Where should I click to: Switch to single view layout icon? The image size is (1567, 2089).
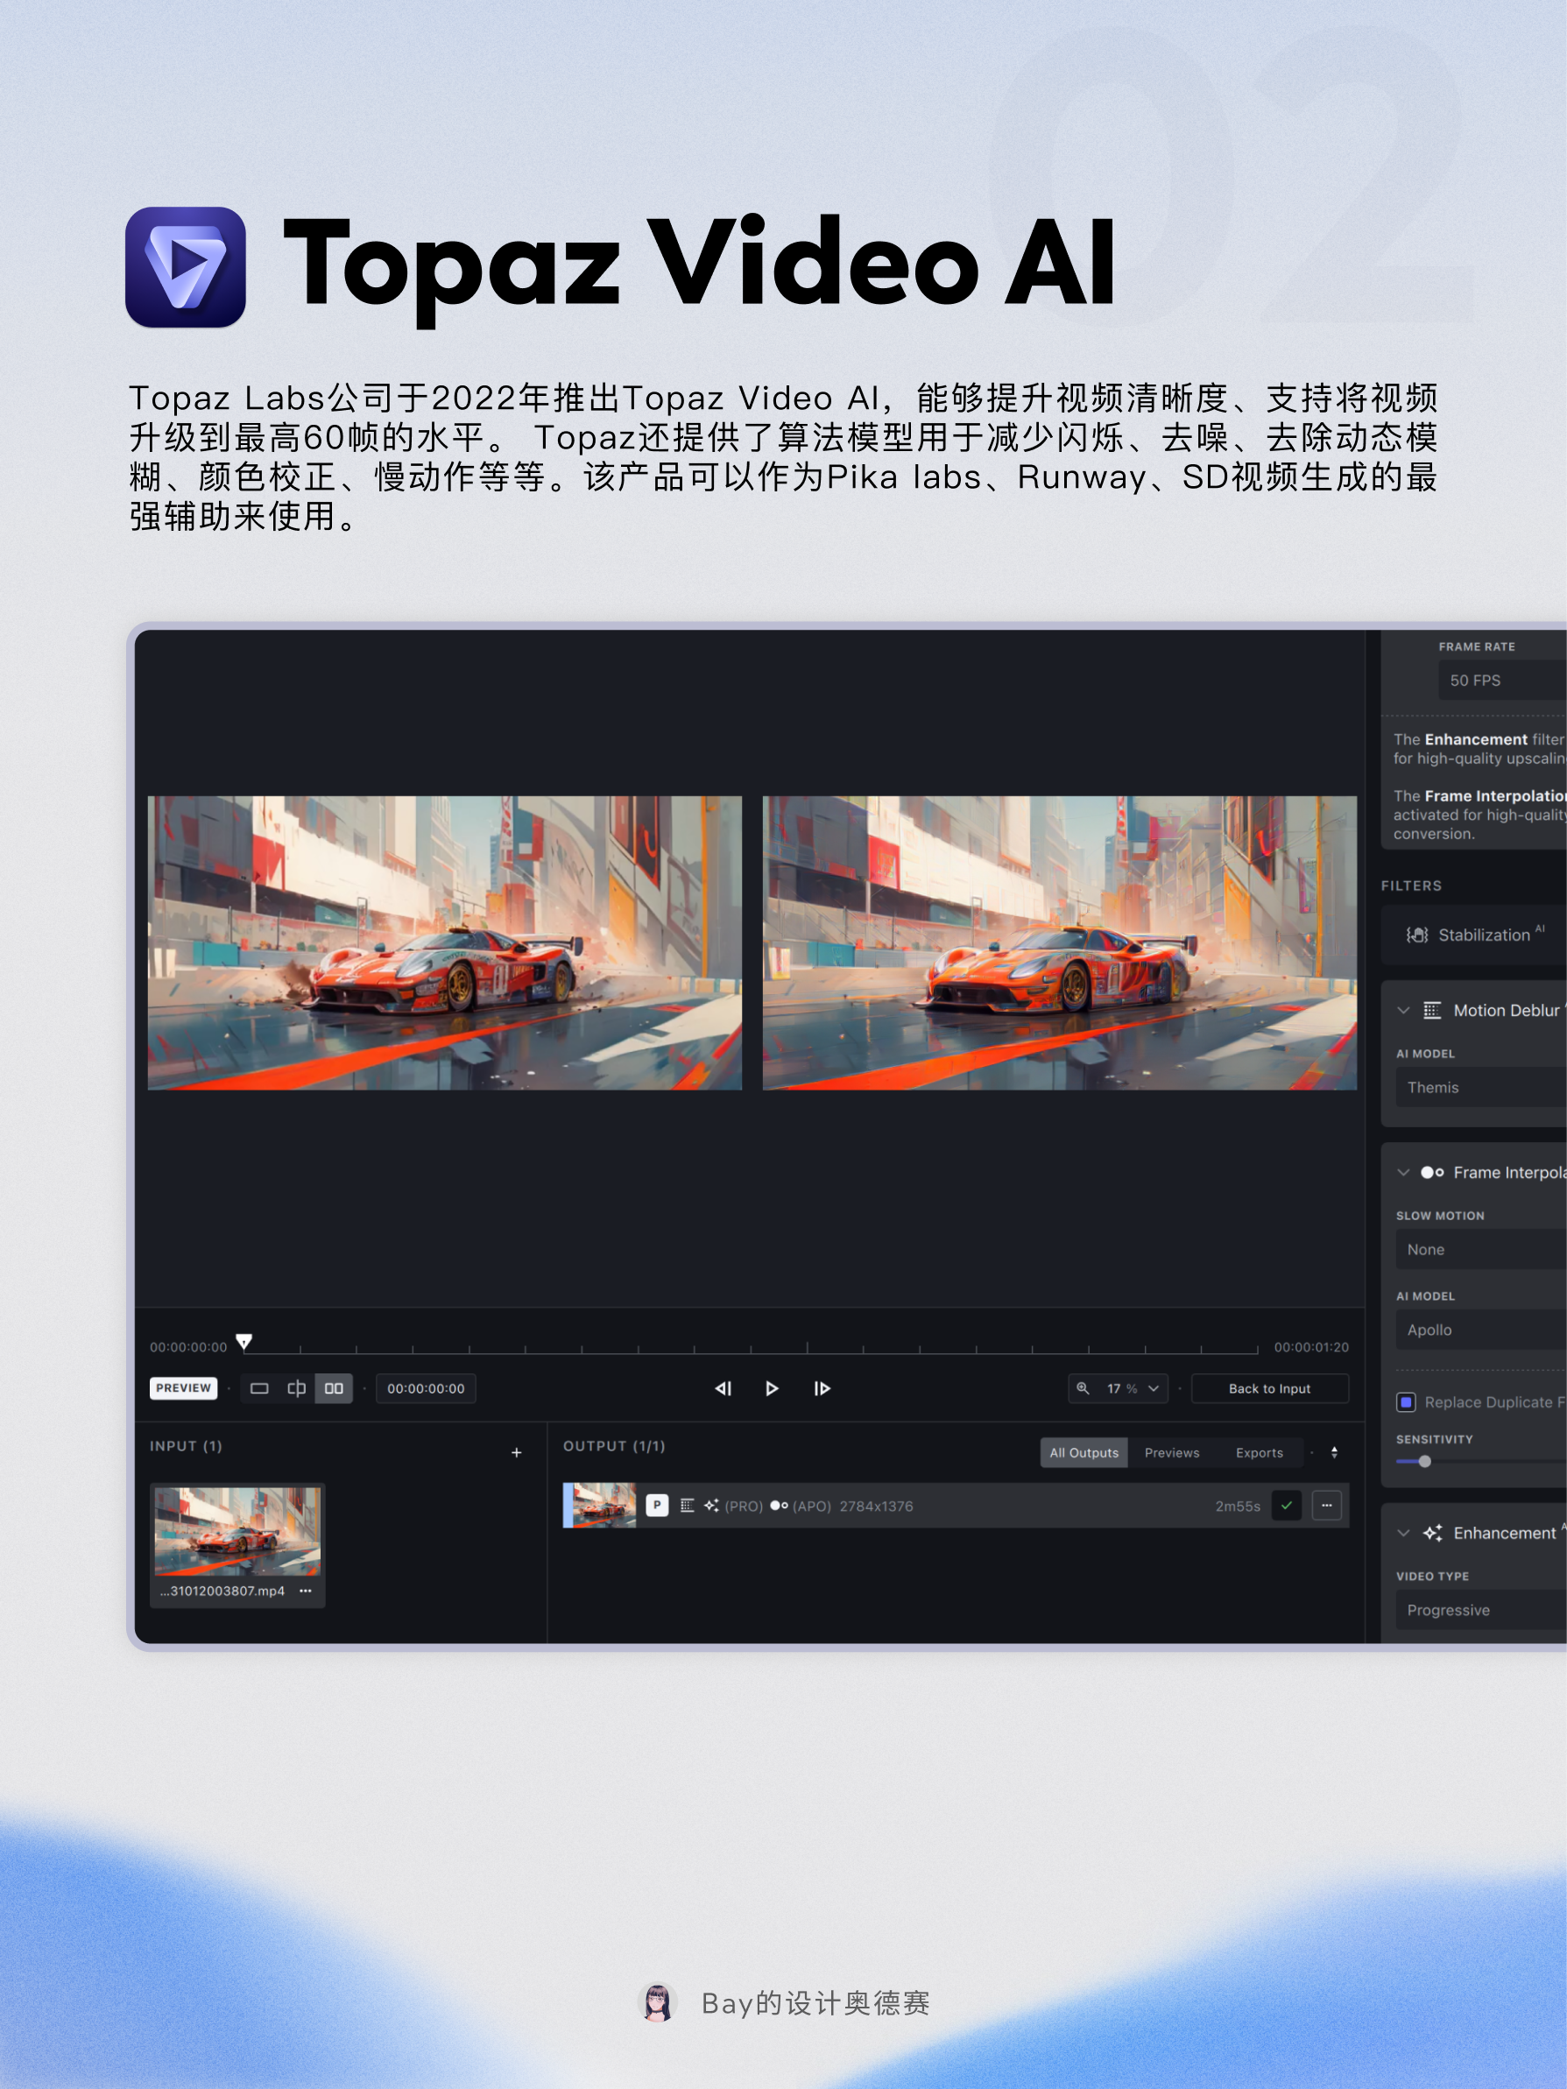(258, 1388)
